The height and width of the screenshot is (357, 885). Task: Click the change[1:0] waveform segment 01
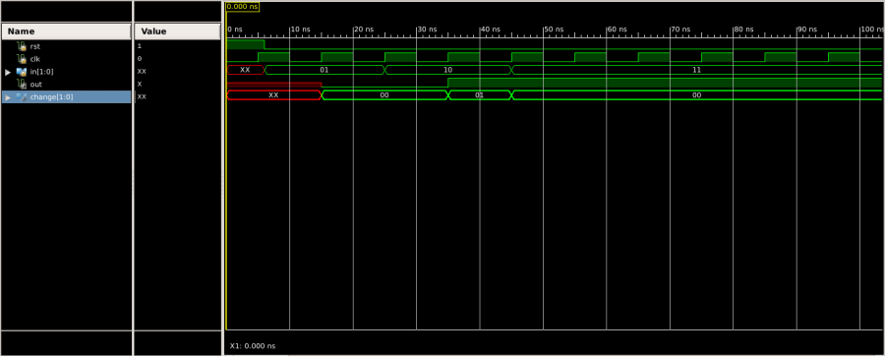click(480, 95)
